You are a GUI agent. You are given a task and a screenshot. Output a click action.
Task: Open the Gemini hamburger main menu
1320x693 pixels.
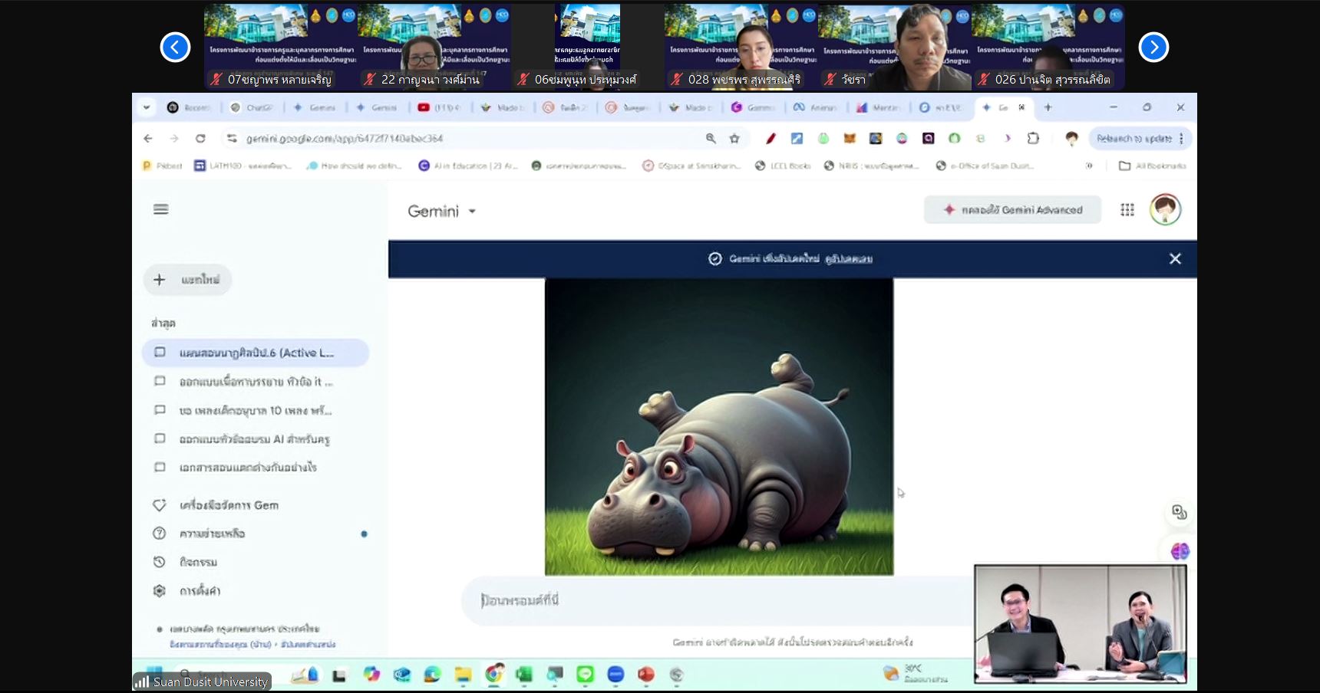160,209
